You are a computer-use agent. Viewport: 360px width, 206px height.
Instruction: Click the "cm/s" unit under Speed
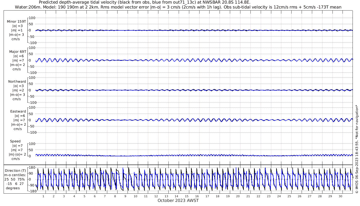click(x=16, y=159)
